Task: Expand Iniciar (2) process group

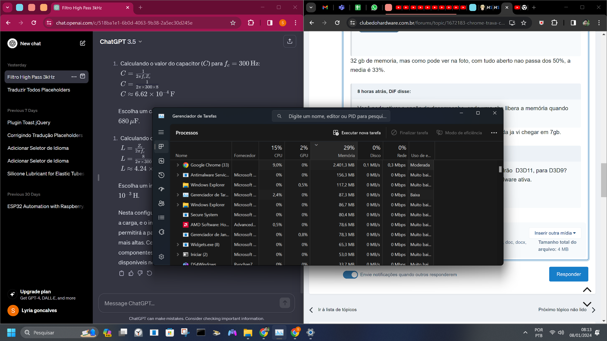Action: point(178,255)
